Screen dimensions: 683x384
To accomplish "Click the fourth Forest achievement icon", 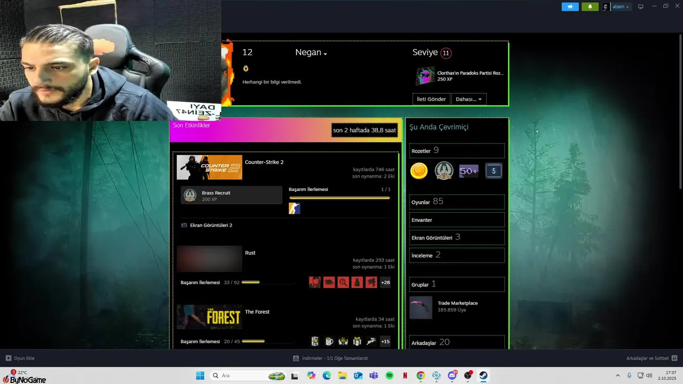I will [x=357, y=341].
